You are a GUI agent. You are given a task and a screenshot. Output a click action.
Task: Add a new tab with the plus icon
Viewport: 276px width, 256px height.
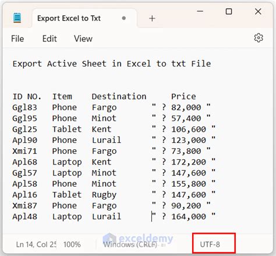(152, 19)
